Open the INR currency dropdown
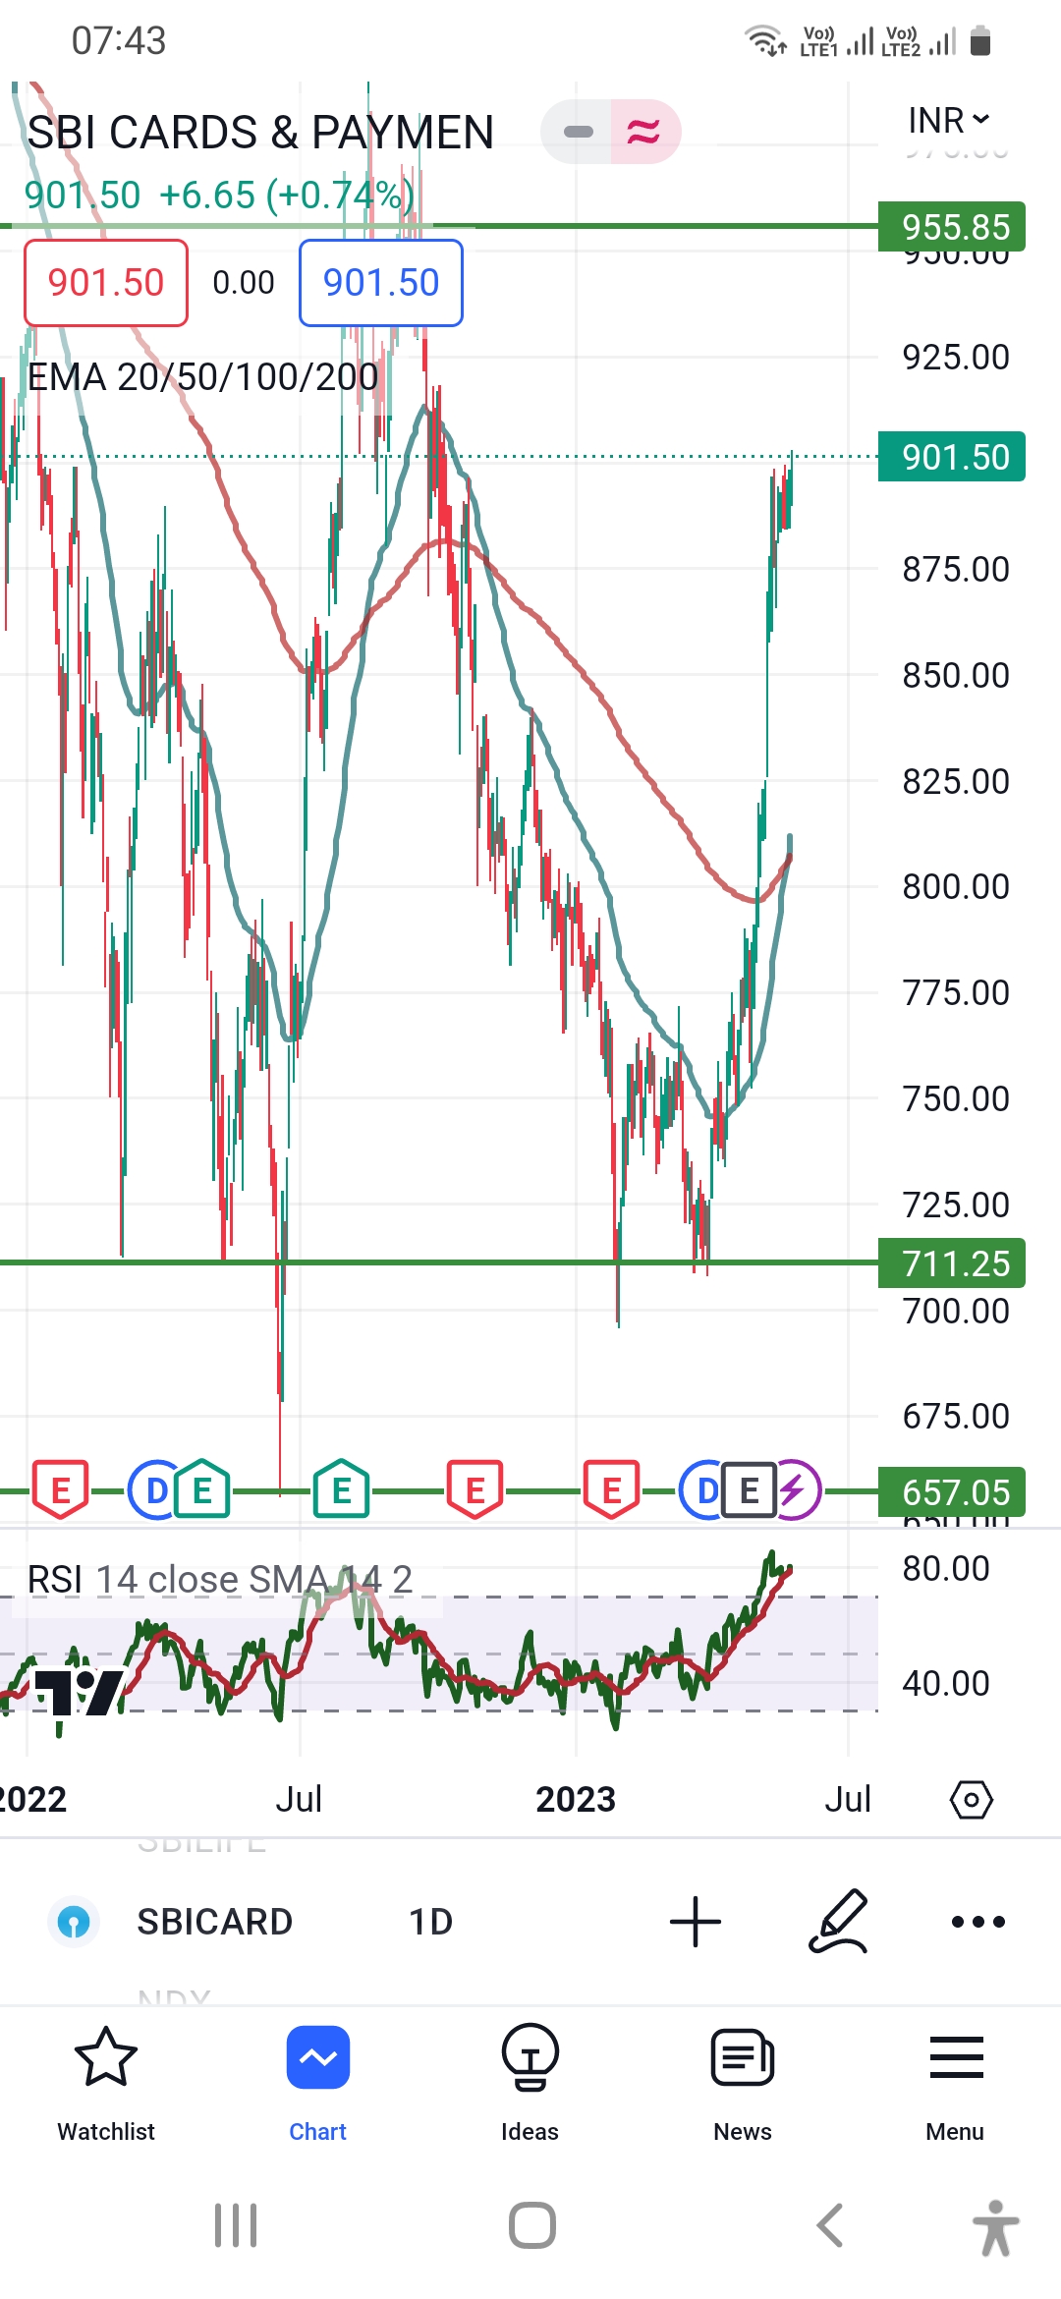 [x=948, y=120]
